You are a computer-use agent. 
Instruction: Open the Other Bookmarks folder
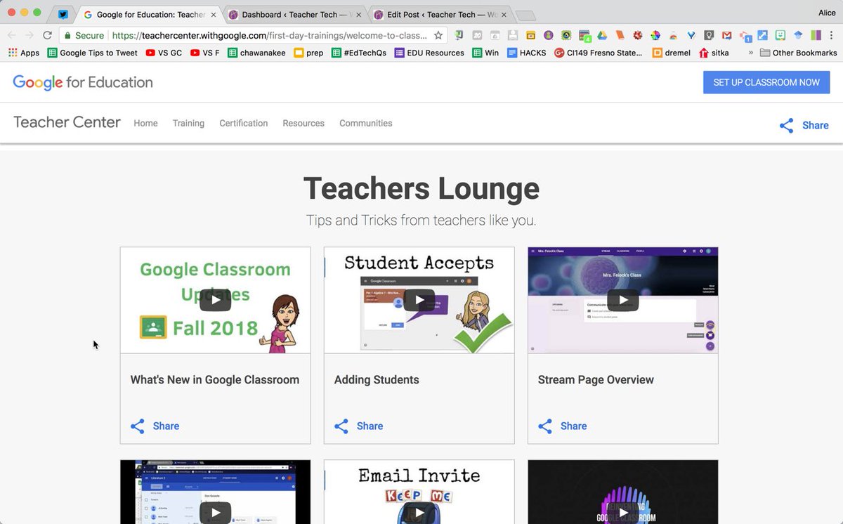click(798, 53)
